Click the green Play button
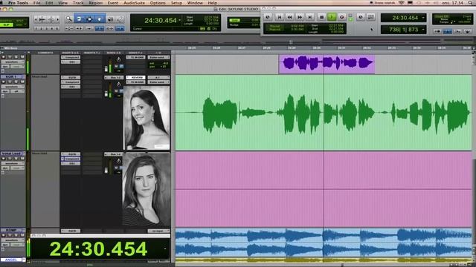 point(332,17)
